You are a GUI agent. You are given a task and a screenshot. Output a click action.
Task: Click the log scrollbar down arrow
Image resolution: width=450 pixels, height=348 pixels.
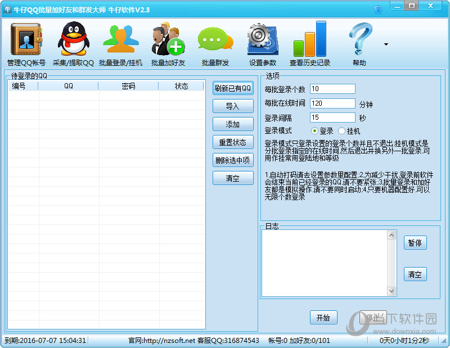click(391, 291)
